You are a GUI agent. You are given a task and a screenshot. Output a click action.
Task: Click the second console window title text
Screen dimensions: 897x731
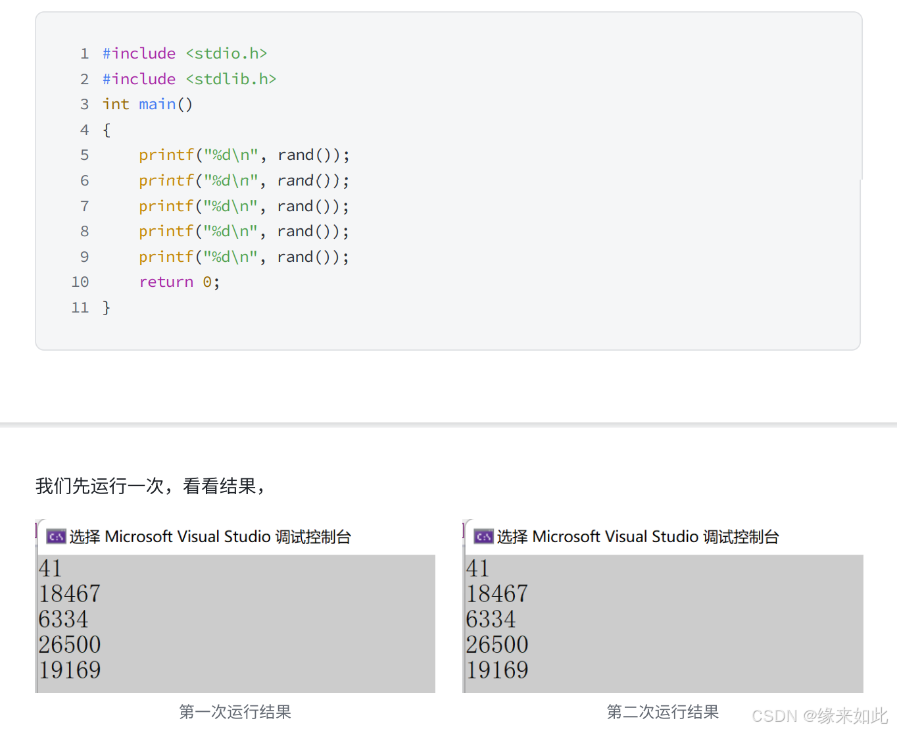tap(638, 537)
